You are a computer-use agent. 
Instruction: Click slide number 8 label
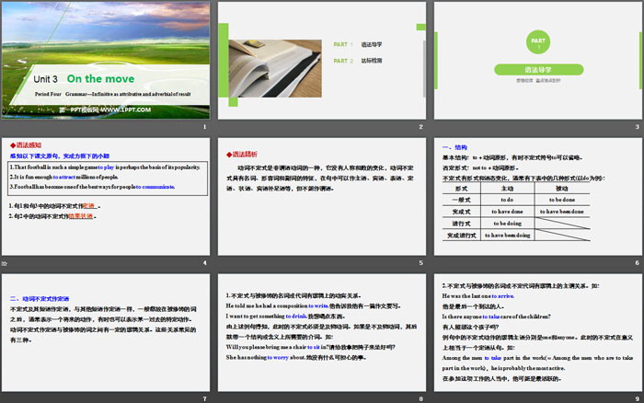[420, 398]
